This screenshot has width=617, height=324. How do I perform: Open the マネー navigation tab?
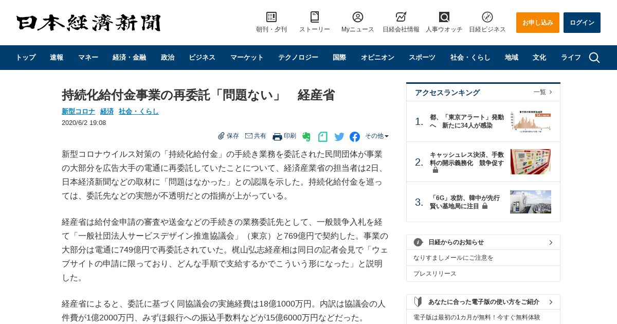coord(88,58)
